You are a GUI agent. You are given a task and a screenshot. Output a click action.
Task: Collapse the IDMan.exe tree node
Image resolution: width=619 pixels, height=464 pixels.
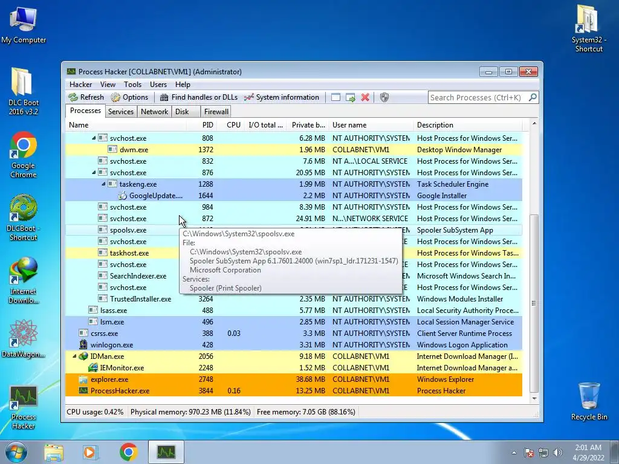(x=74, y=356)
